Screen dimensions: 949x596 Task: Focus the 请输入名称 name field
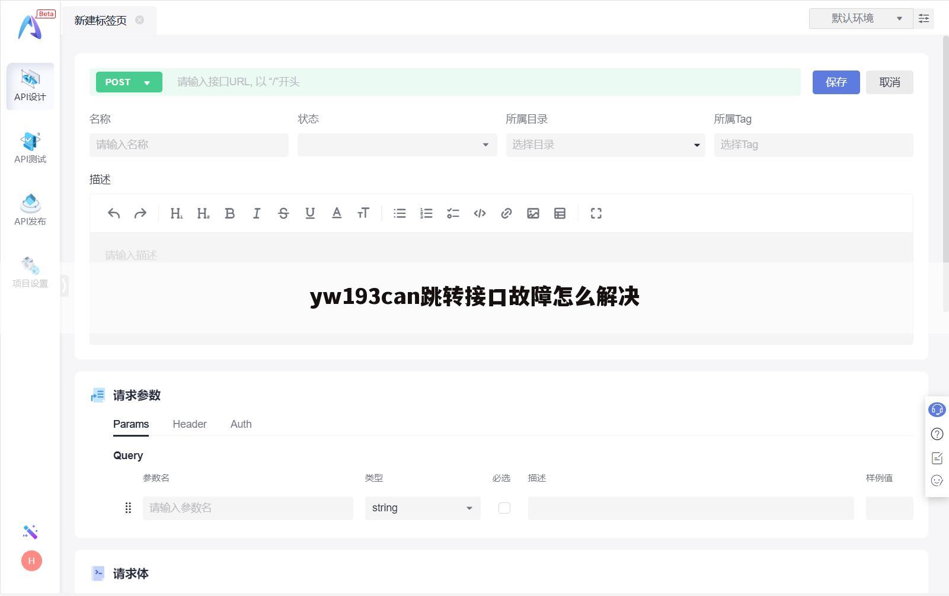coord(189,145)
